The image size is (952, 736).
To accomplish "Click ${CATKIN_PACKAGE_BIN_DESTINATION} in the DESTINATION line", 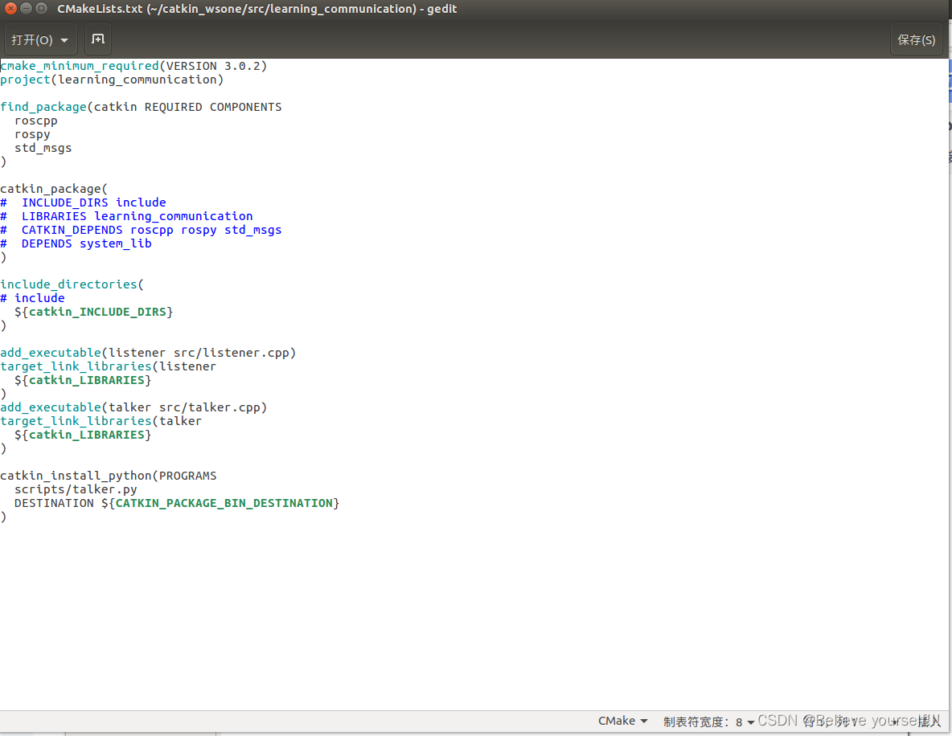I will tap(225, 502).
